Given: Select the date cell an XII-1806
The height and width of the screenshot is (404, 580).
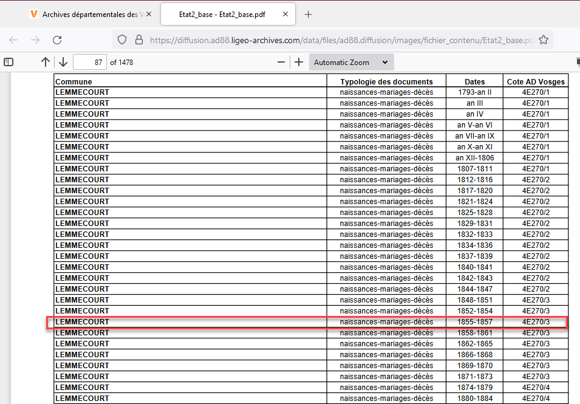Looking at the screenshot, I should (474, 157).
